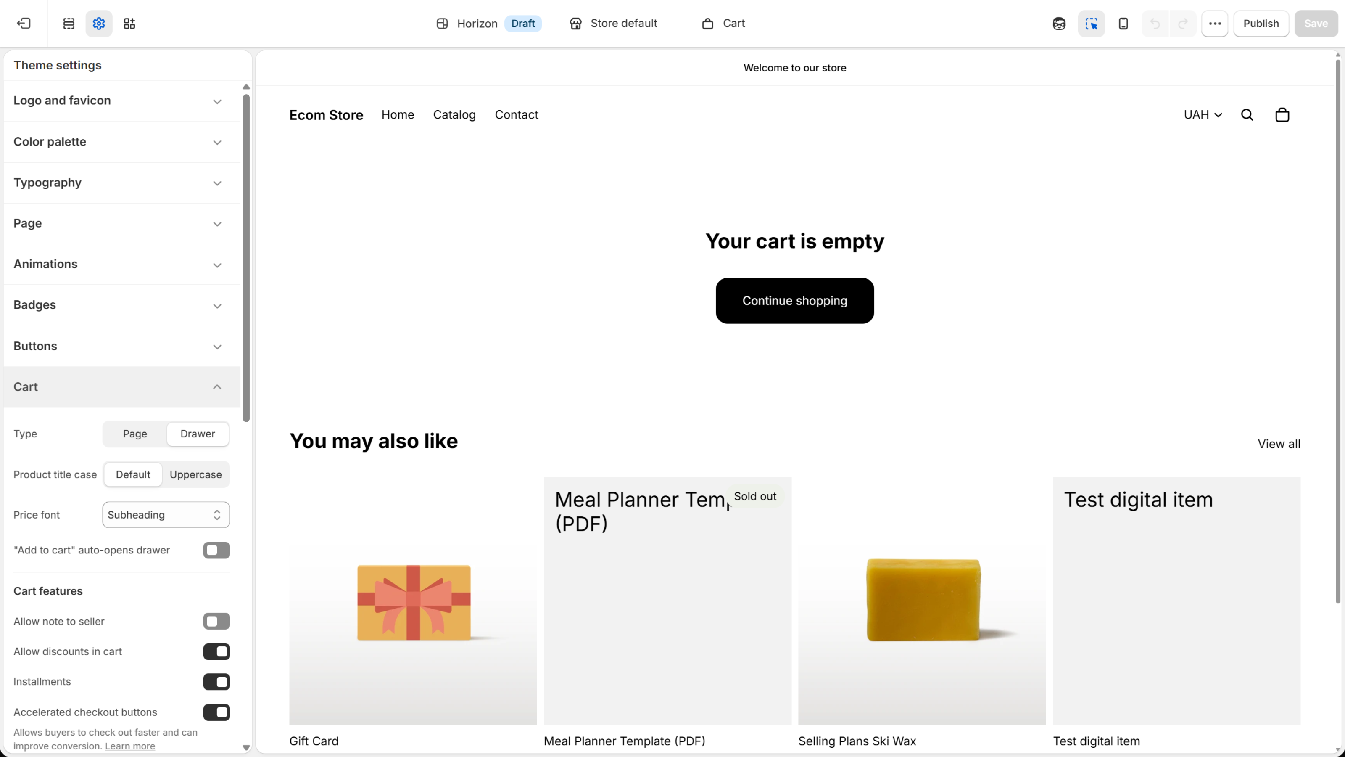Switch to mobile device preview icon
The width and height of the screenshot is (1345, 757).
1123,24
